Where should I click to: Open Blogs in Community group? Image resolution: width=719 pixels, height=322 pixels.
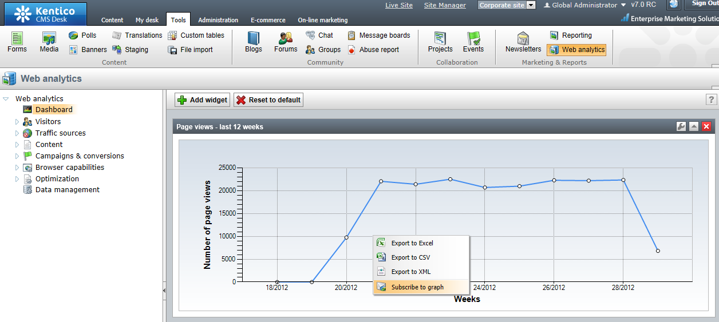(253, 42)
